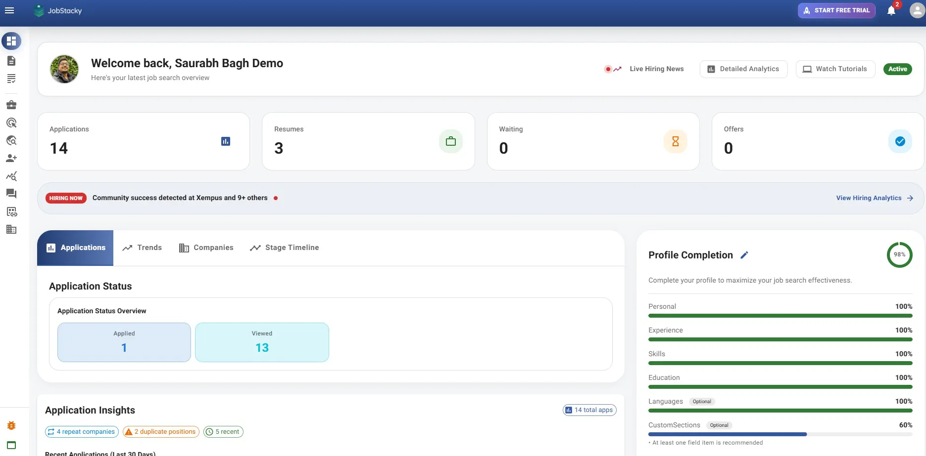Switch to the Companies tab
Image resolution: width=926 pixels, height=456 pixels.
click(206, 248)
